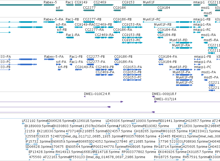Screen dimensions: 220x161
Task: Click the CG9149-PA protein label
Action: 85,67
